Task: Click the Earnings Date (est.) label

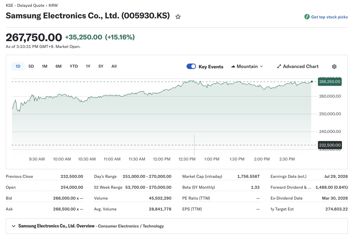Action: [288, 176]
